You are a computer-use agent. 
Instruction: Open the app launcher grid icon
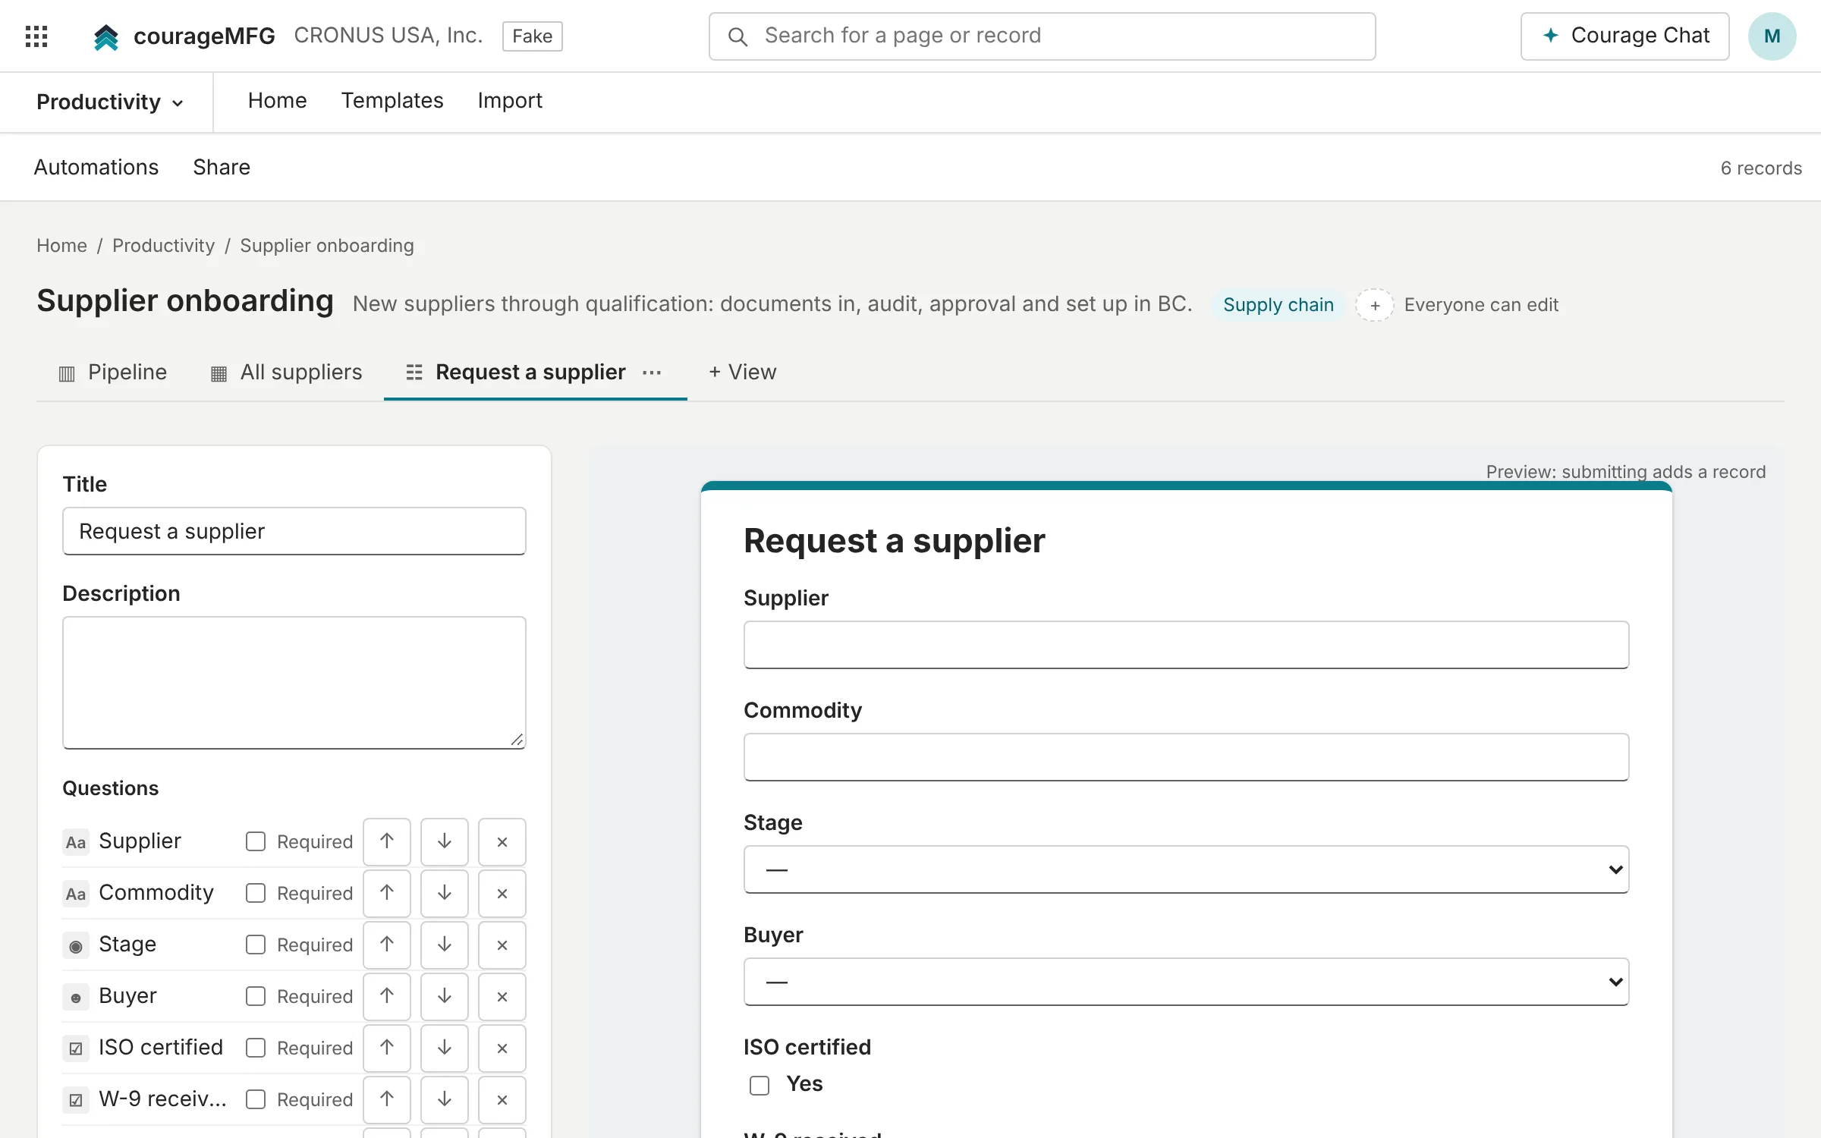36,36
